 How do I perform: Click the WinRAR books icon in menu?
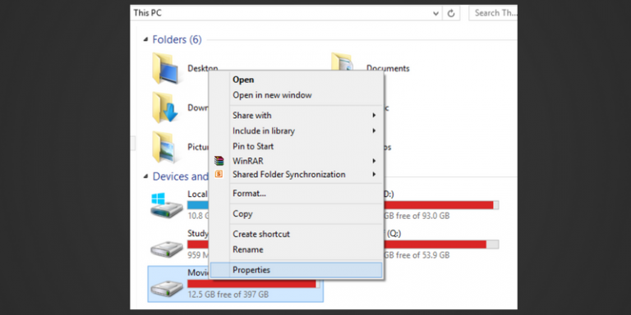point(219,161)
